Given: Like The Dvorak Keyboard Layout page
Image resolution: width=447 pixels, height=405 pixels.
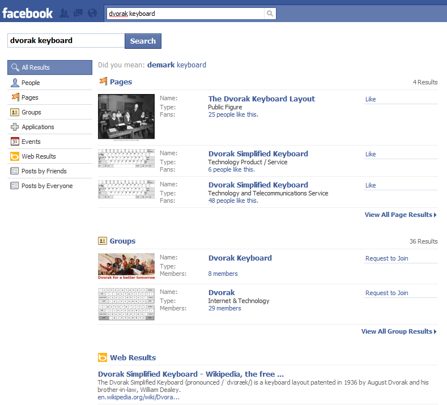Looking at the screenshot, I should point(371,99).
